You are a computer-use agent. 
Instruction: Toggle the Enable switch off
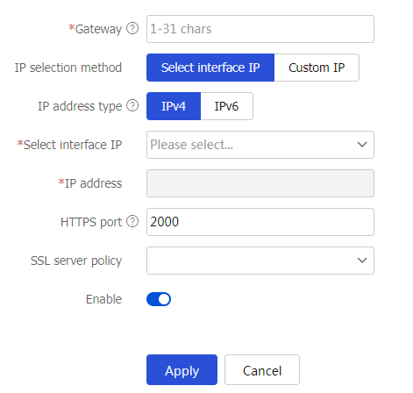[159, 299]
